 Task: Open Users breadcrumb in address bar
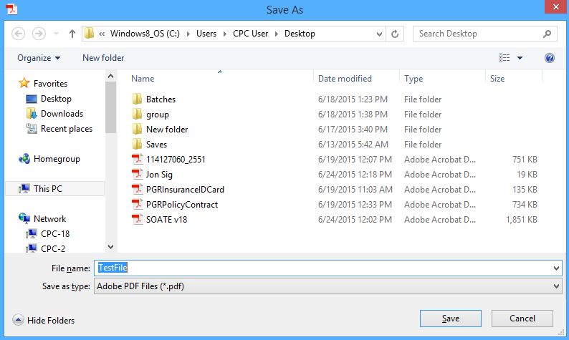coord(206,34)
